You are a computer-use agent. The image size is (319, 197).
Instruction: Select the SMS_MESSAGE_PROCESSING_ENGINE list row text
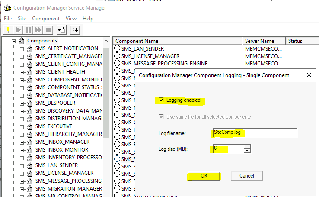pos(164,64)
